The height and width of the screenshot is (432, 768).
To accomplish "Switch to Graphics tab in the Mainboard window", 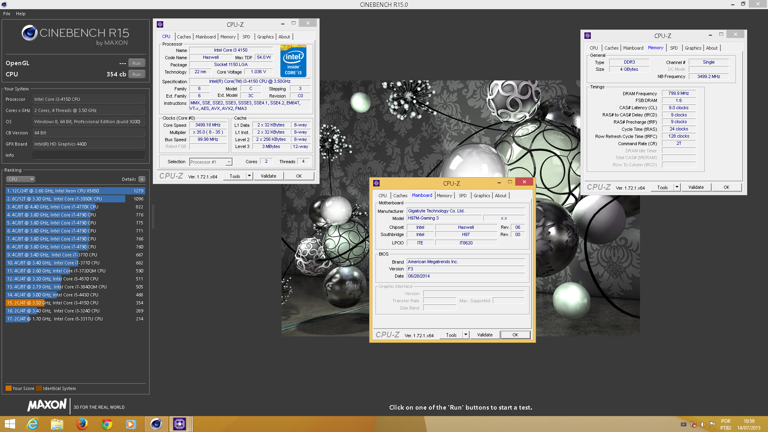I will (x=482, y=196).
